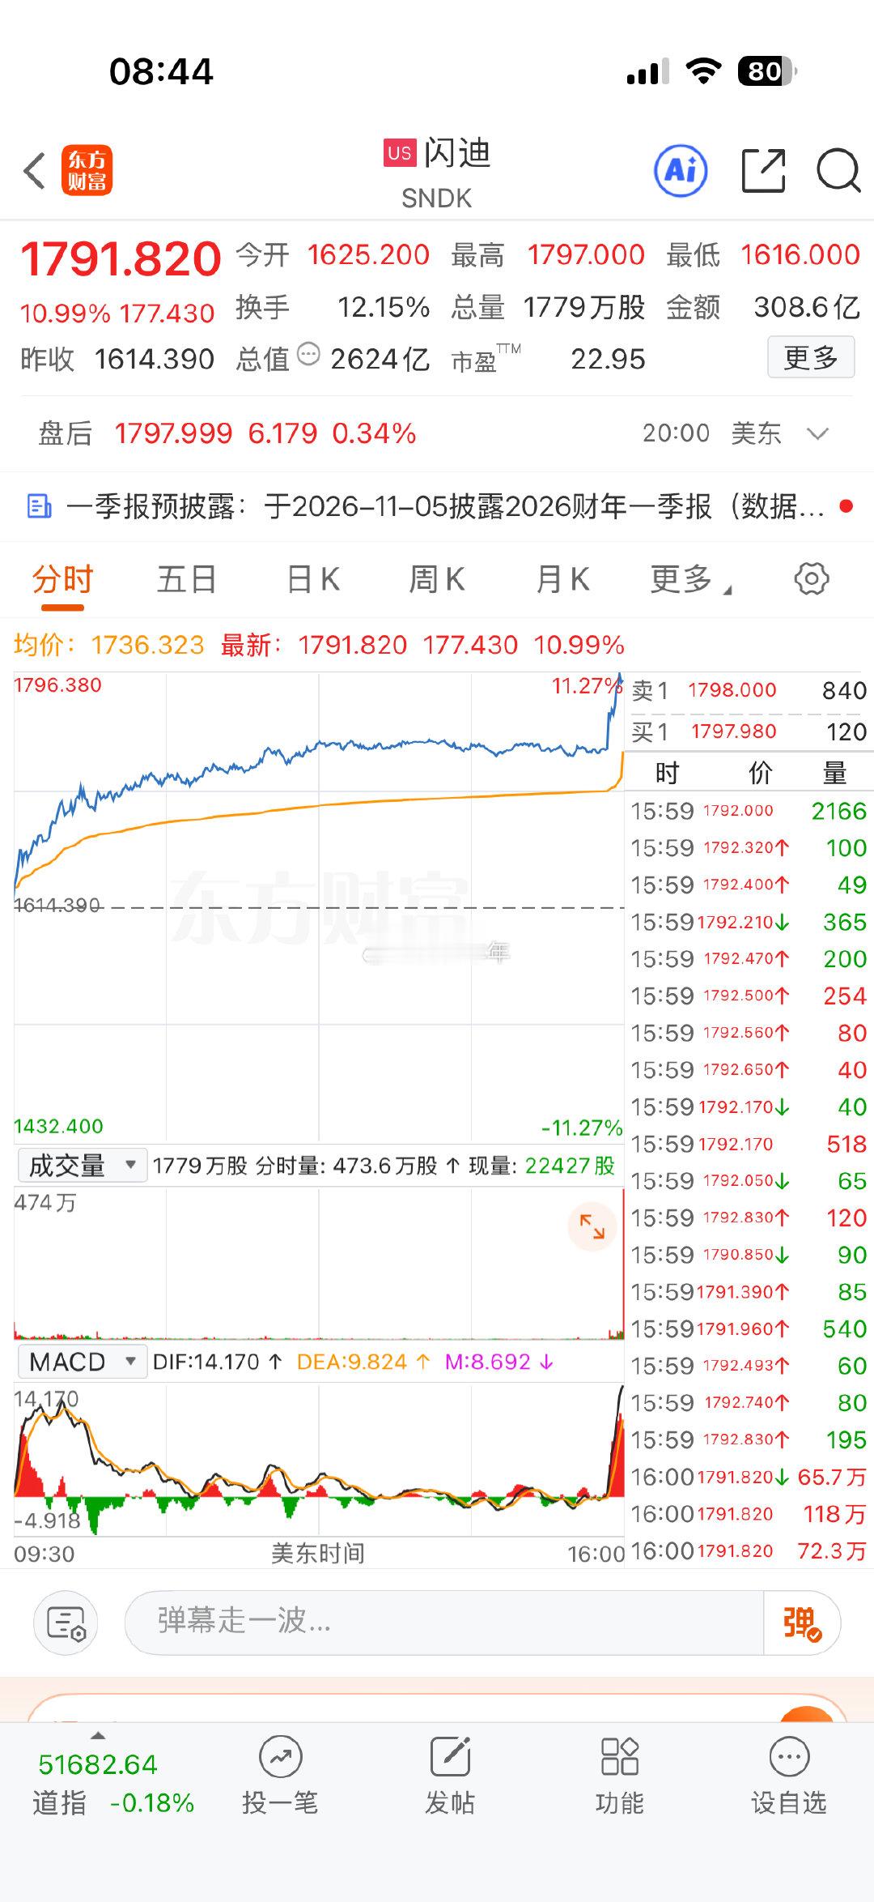This screenshot has width=874, height=1902.
Task: Switch to the 分时 tab
Action: (x=63, y=580)
